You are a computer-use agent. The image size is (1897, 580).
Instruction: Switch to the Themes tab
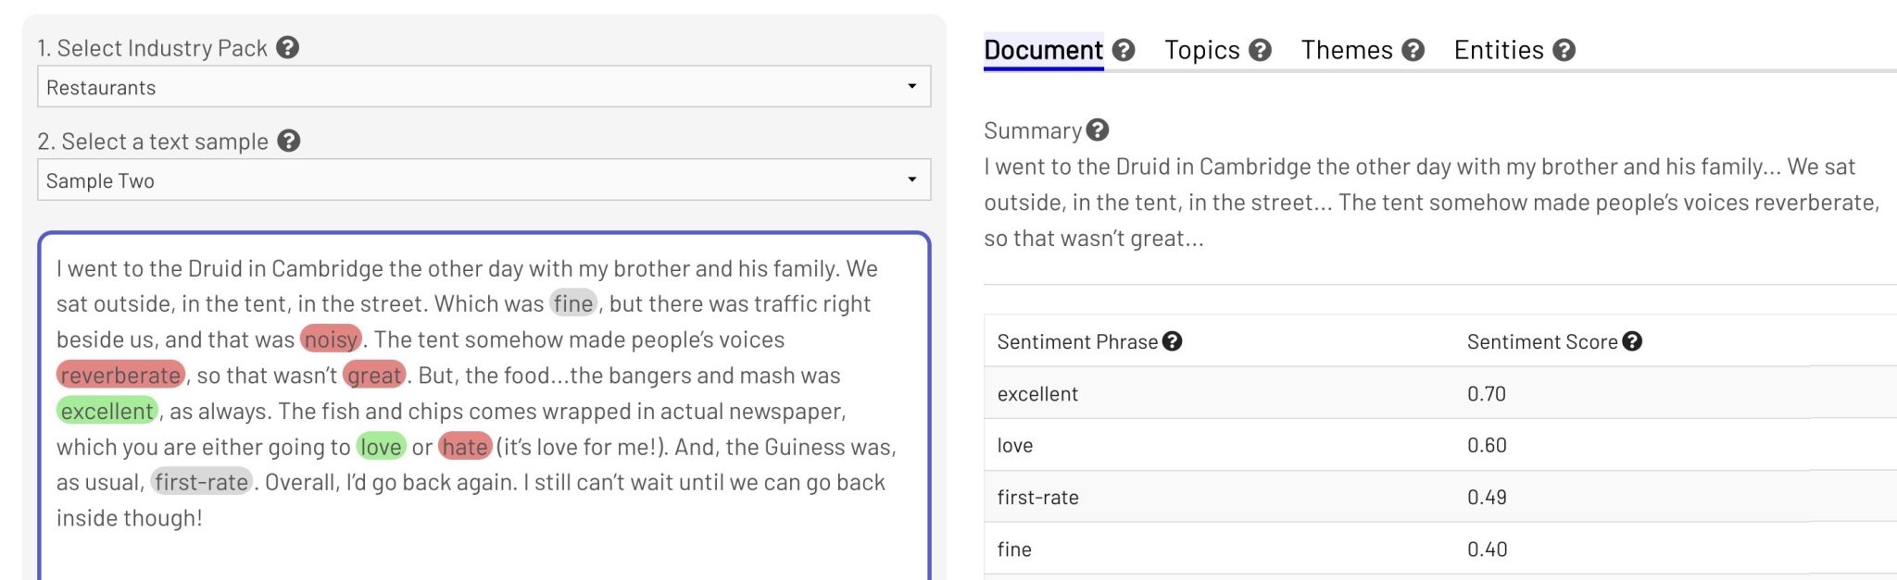coord(1346,50)
